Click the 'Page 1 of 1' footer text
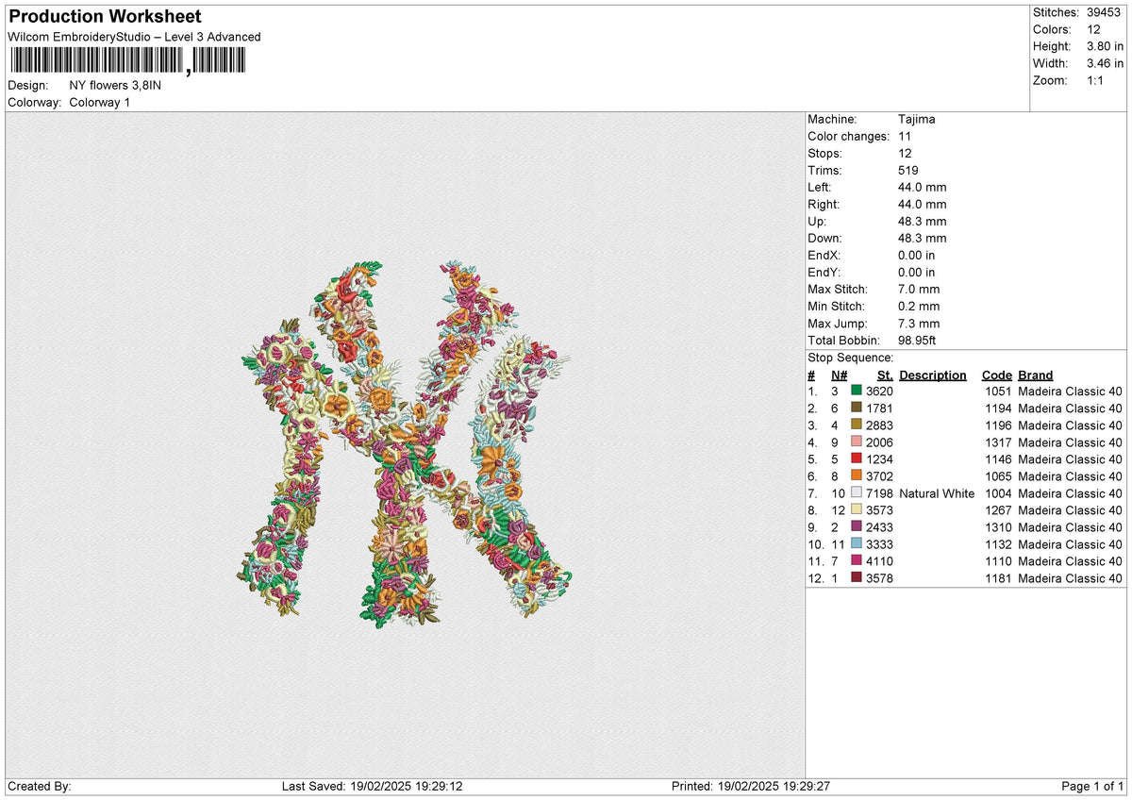 click(1092, 786)
